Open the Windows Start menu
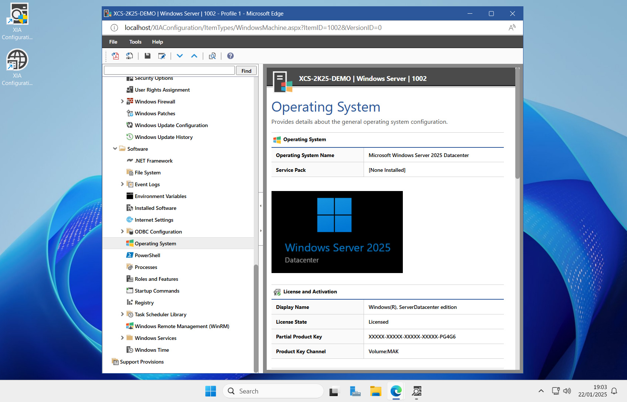The width and height of the screenshot is (627, 402). click(x=210, y=391)
